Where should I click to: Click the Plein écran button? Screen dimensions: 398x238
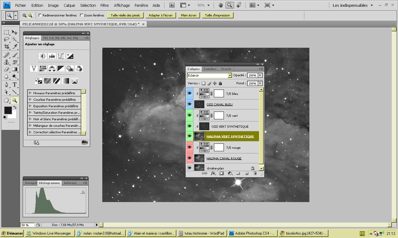coord(189,15)
